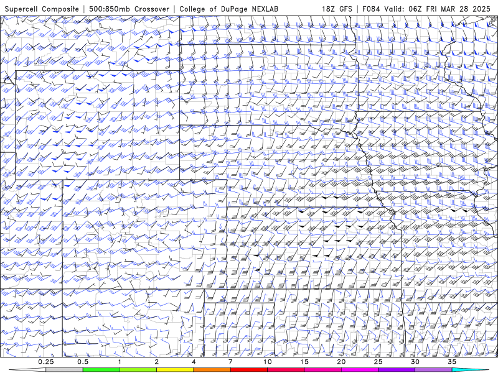Click the F084 Valid 06Z FRI MAR 28 2025 text

tap(426, 9)
